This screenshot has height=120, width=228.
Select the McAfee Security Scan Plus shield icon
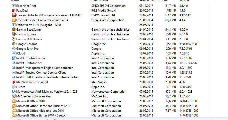tap(14, 96)
